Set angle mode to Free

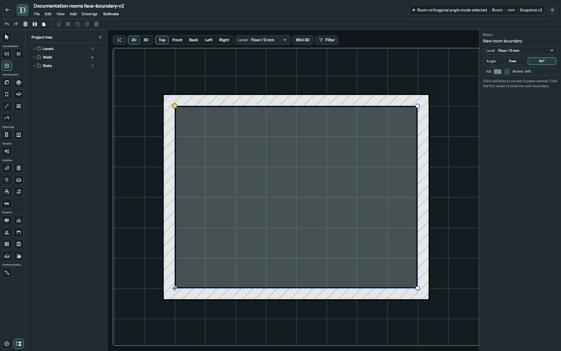tap(512, 61)
